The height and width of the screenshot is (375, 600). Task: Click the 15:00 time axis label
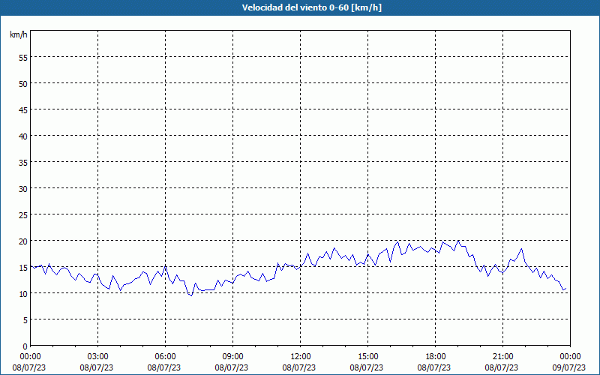[x=367, y=357]
